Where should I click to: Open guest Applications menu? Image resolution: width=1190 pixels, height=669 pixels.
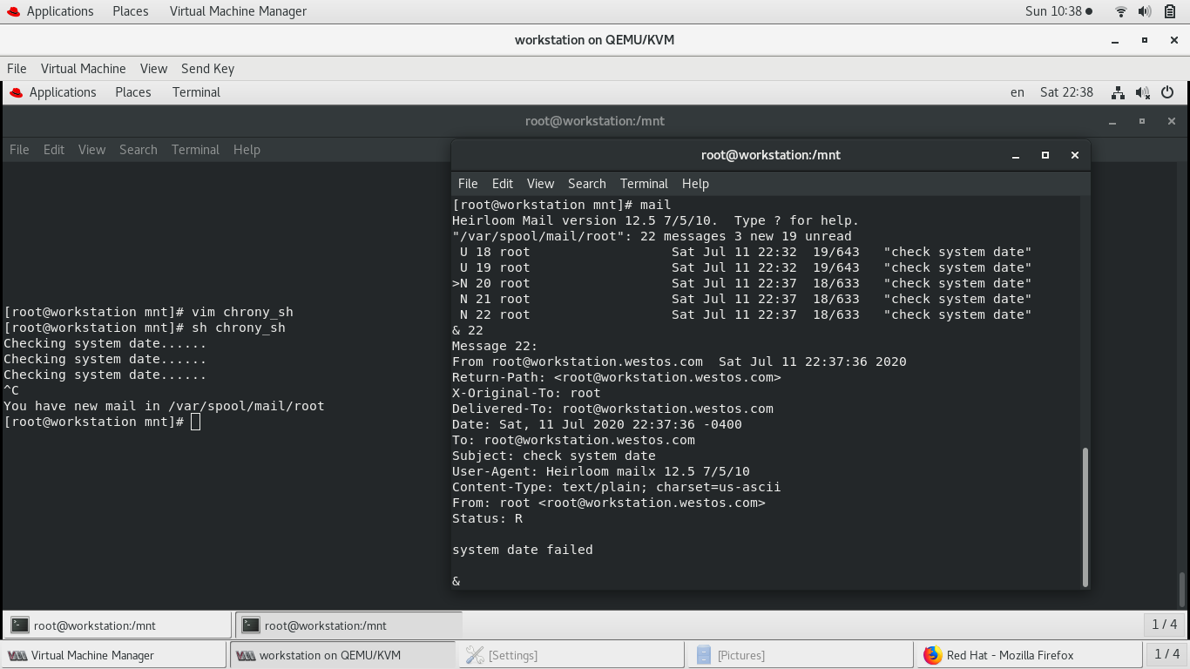click(63, 92)
